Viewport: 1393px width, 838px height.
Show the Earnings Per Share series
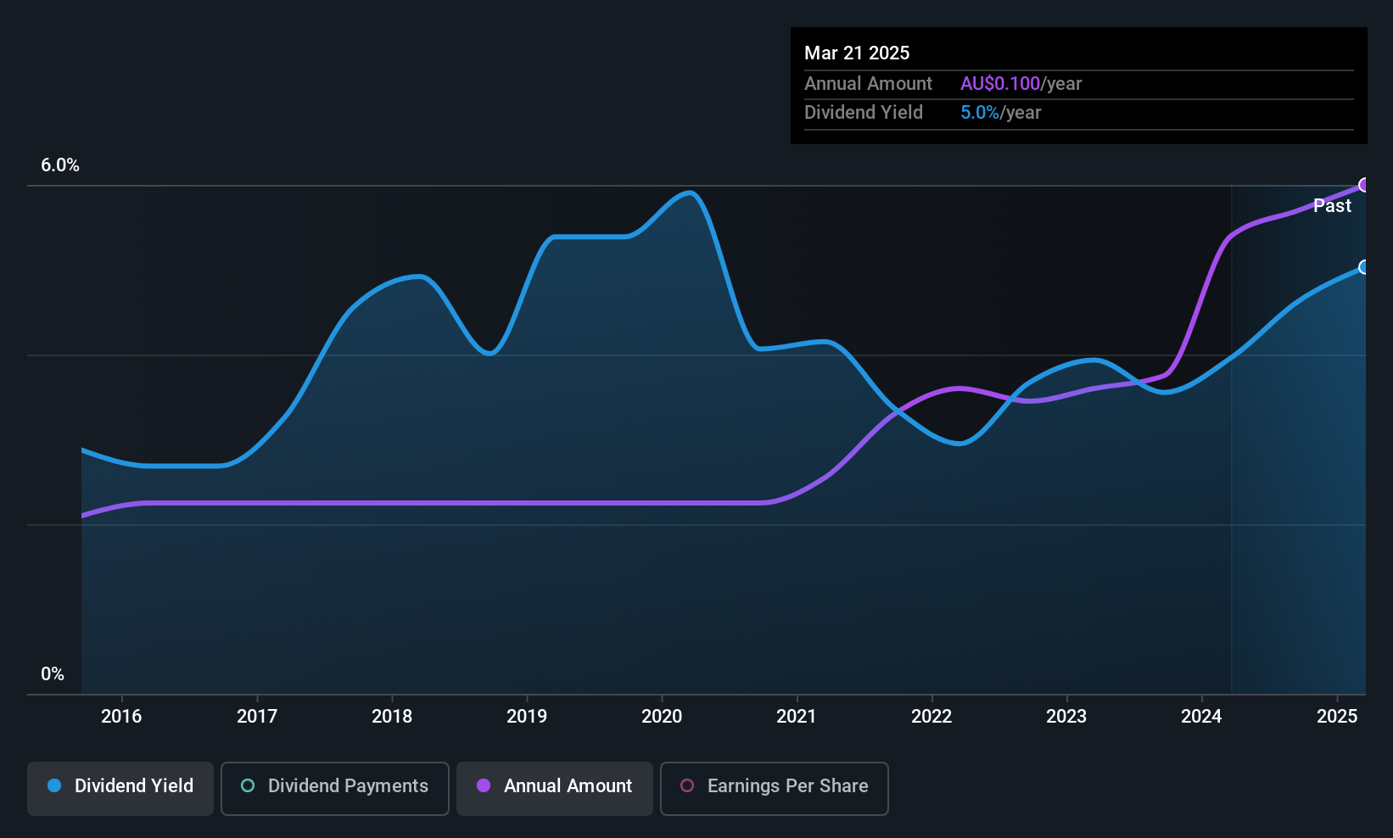(774, 788)
